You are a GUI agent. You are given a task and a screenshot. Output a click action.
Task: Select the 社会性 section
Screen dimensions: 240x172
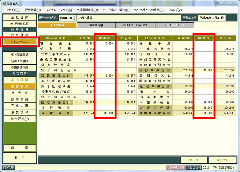click(19, 93)
